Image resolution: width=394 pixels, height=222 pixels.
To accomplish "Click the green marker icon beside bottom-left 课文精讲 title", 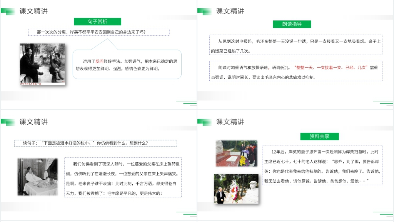I will [x=8, y=122].
